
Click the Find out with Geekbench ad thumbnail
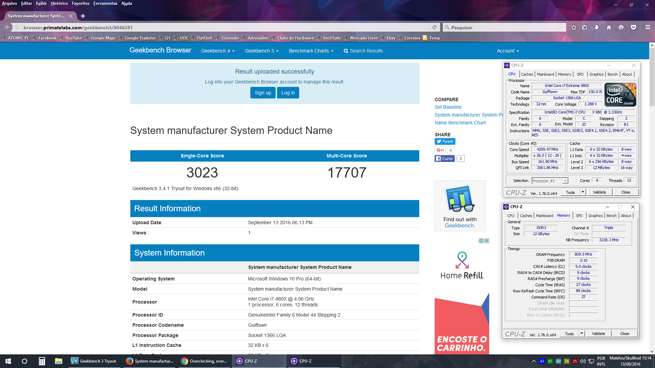coord(460,206)
